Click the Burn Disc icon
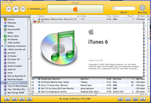The height and width of the screenshot is (103, 151). pyautogui.click(x=142, y=8)
